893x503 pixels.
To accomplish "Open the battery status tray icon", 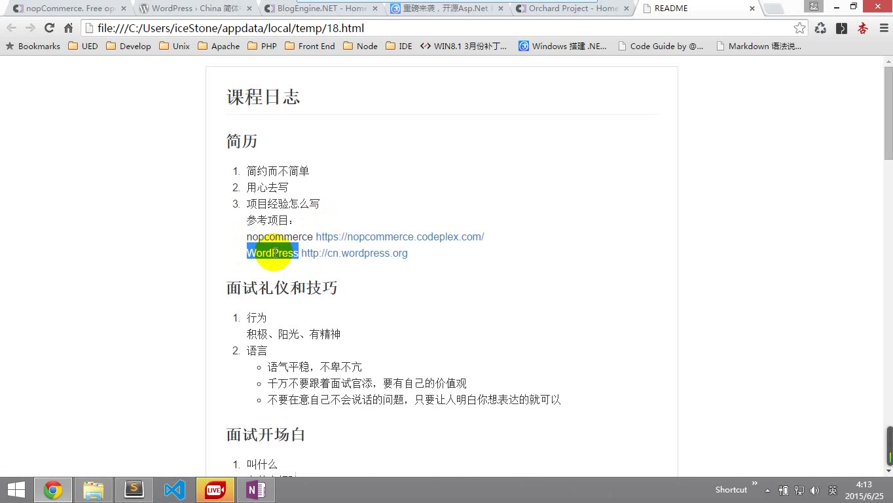I will coord(784,490).
